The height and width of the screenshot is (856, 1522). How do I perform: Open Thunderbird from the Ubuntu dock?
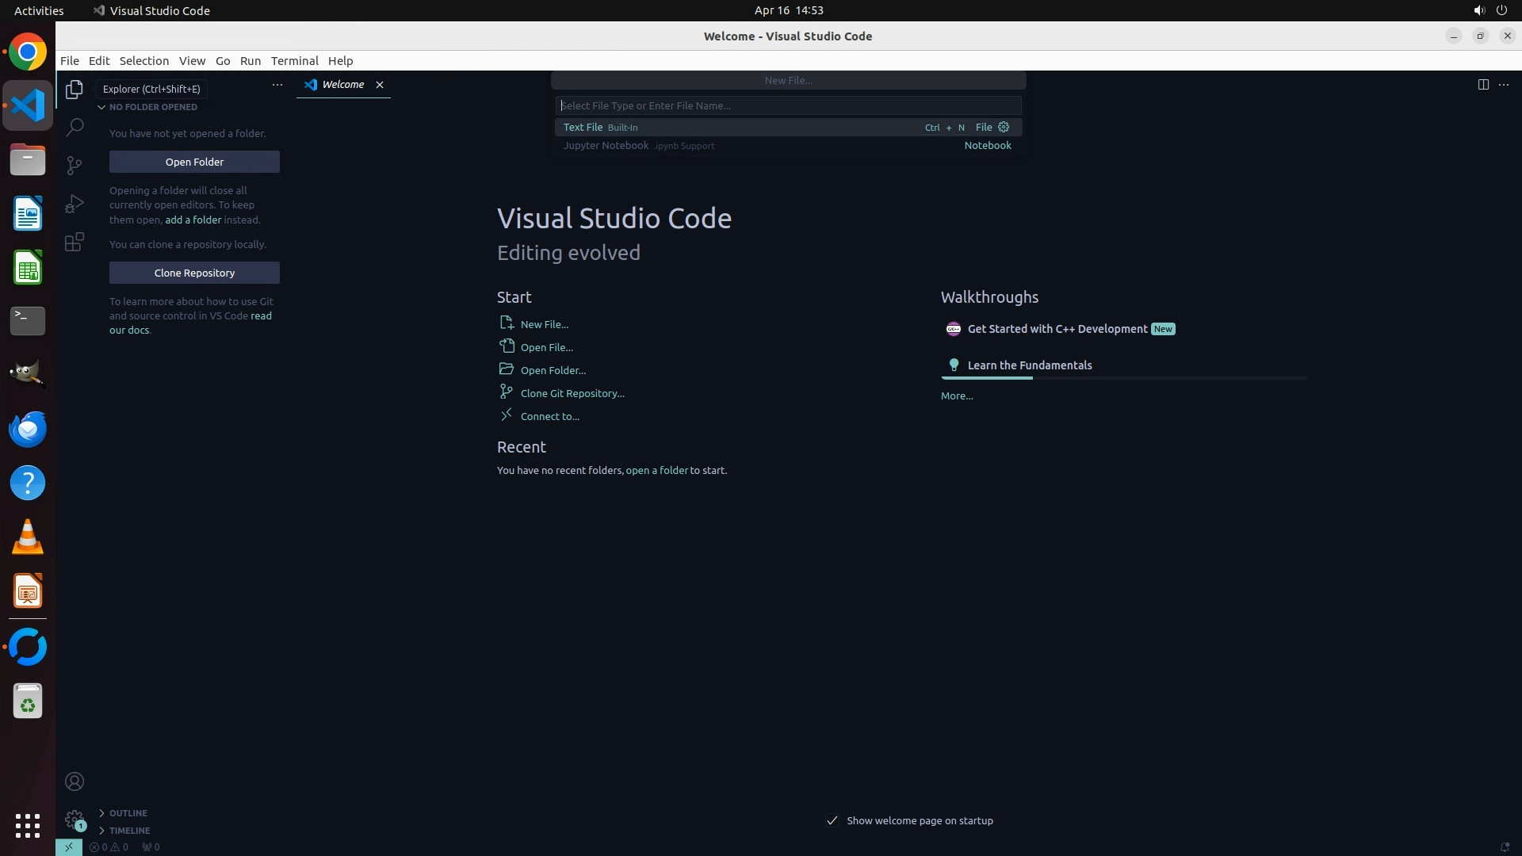coord(28,429)
